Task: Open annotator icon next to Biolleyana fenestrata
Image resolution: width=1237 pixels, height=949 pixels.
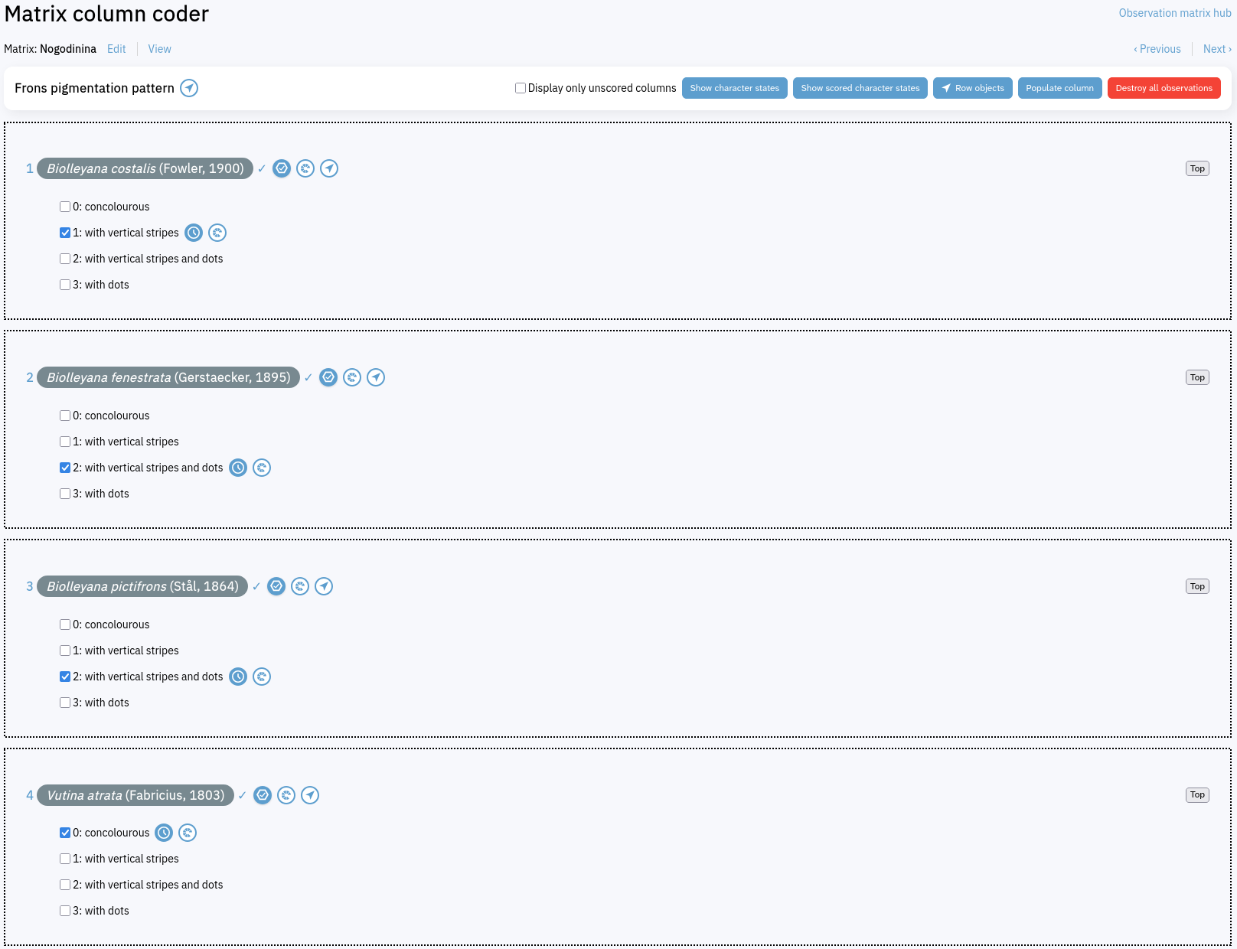Action: pyautogui.click(x=352, y=377)
